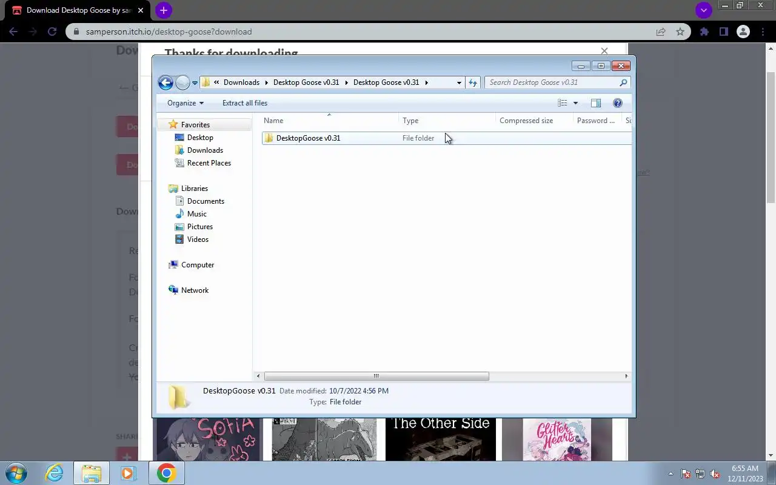Click the large folder icon in details pane
776x485 pixels.
pyautogui.click(x=178, y=397)
